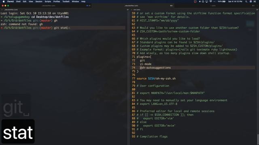Minimize the window with yellow button
The width and height of the screenshot is (259, 145).
pyautogui.click(x=5, y=6)
